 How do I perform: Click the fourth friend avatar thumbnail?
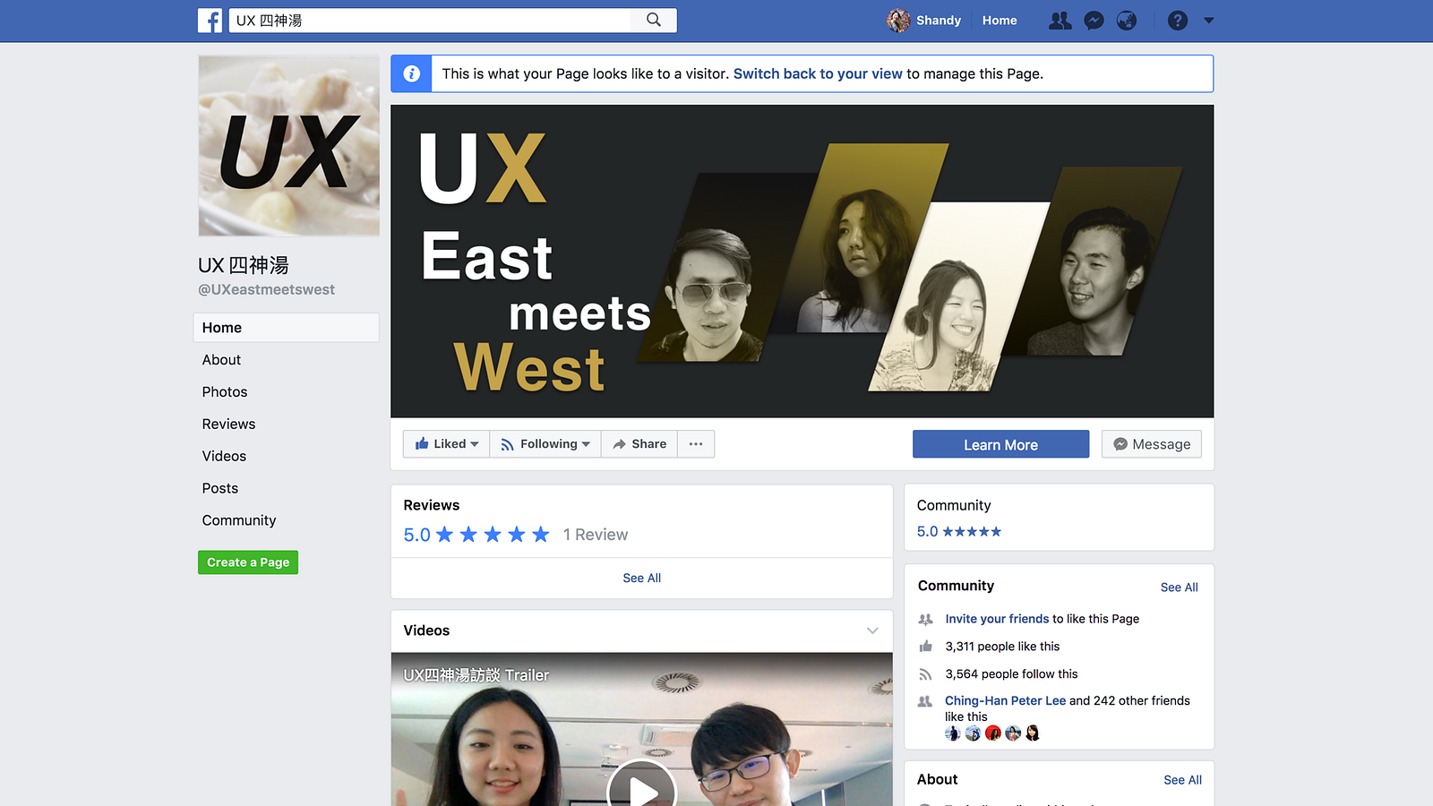(x=1013, y=733)
